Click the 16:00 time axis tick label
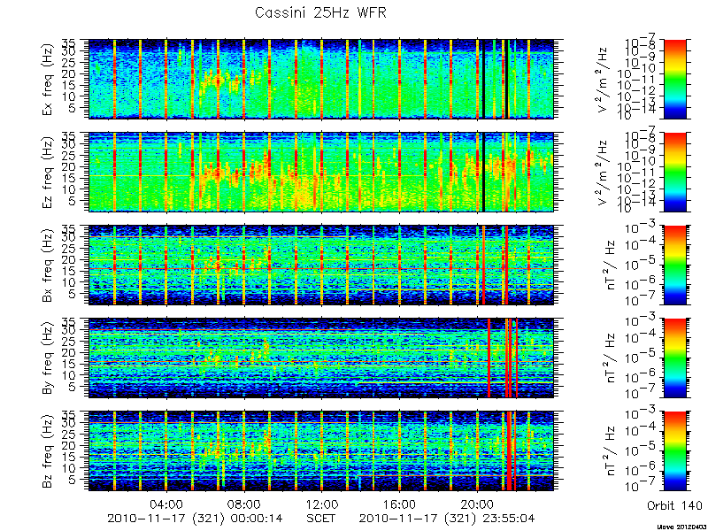Viewport: 708px width, 531px height. [x=399, y=504]
